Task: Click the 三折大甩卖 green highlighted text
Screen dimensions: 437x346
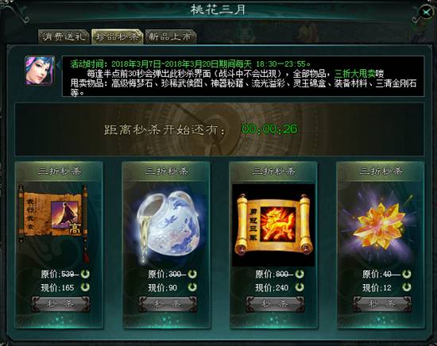Action: [x=355, y=74]
